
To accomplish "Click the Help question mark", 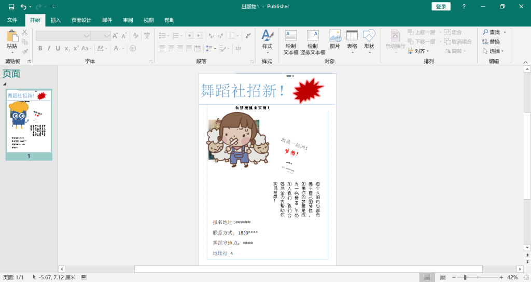I will coord(464,6).
